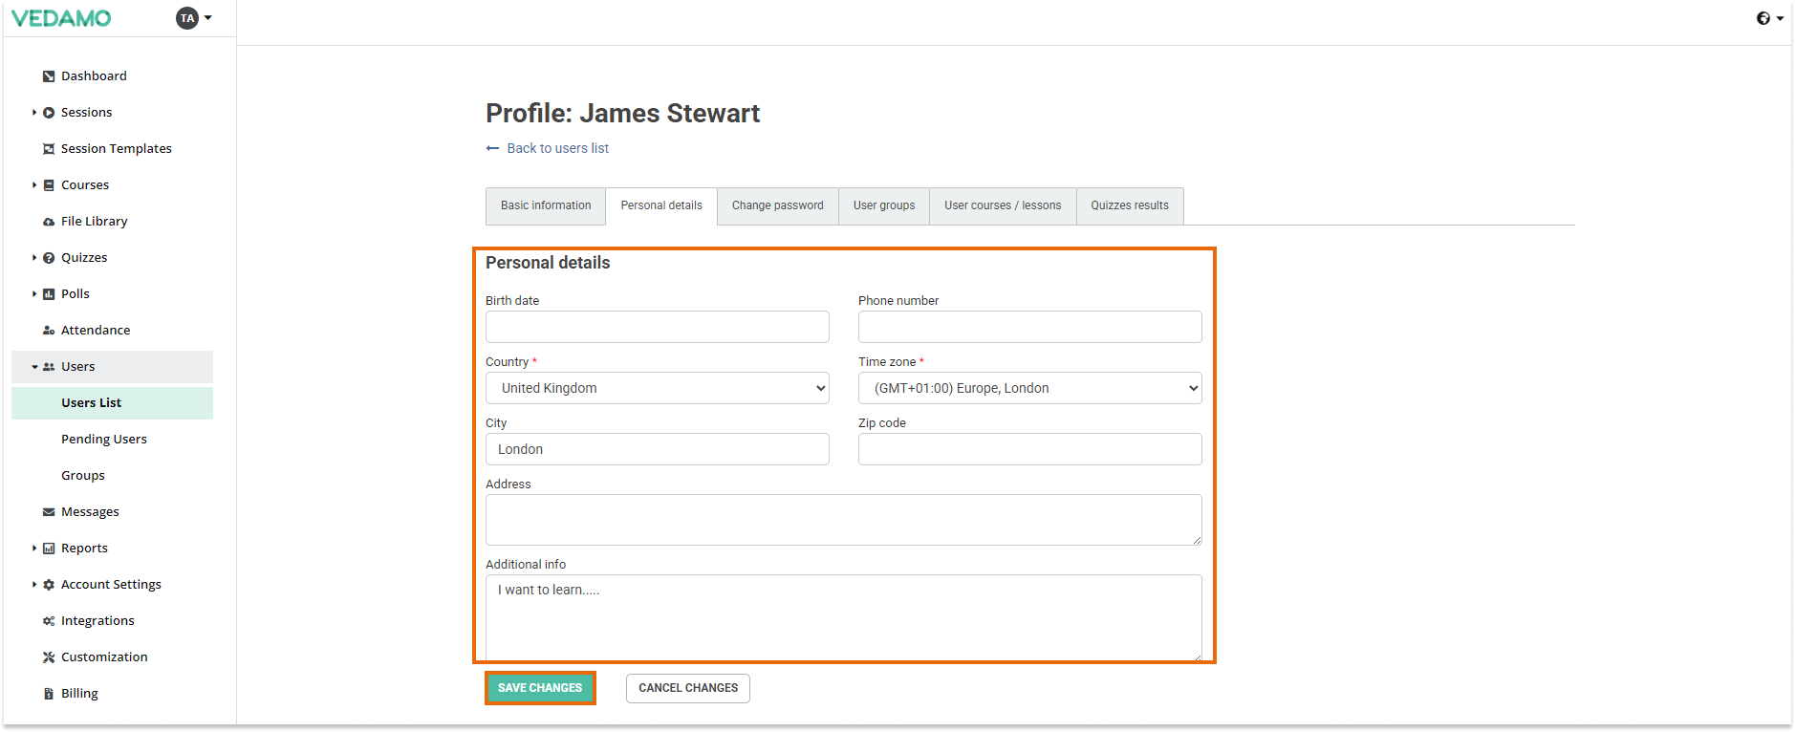The width and height of the screenshot is (1795, 732).
Task: Open Session Templates page
Action: pyautogui.click(x=117, y=149)
